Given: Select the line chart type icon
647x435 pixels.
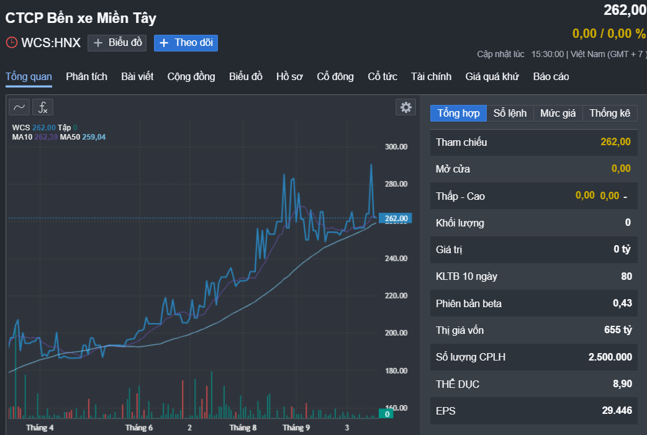Looking at the screenshot, I should (x=19, y=107).
